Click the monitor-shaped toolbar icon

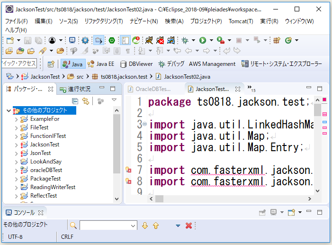point(72,40)
